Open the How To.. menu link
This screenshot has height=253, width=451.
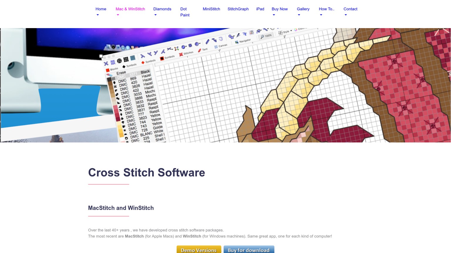[327, 9]
